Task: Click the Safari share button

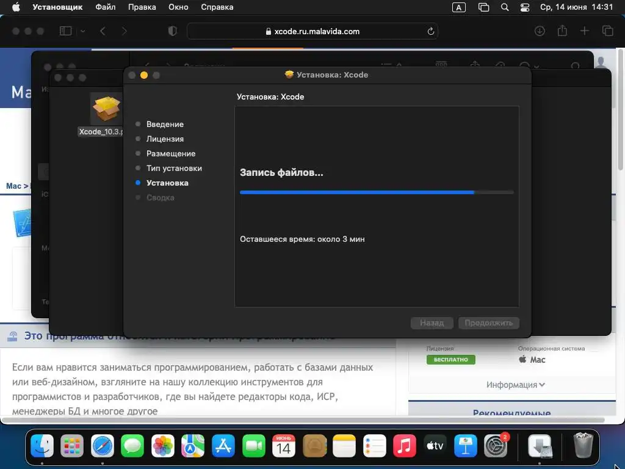Action: pos(562,31)
